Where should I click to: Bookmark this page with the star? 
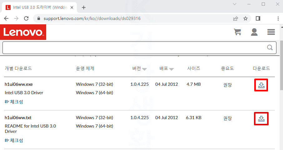(246, 18)
